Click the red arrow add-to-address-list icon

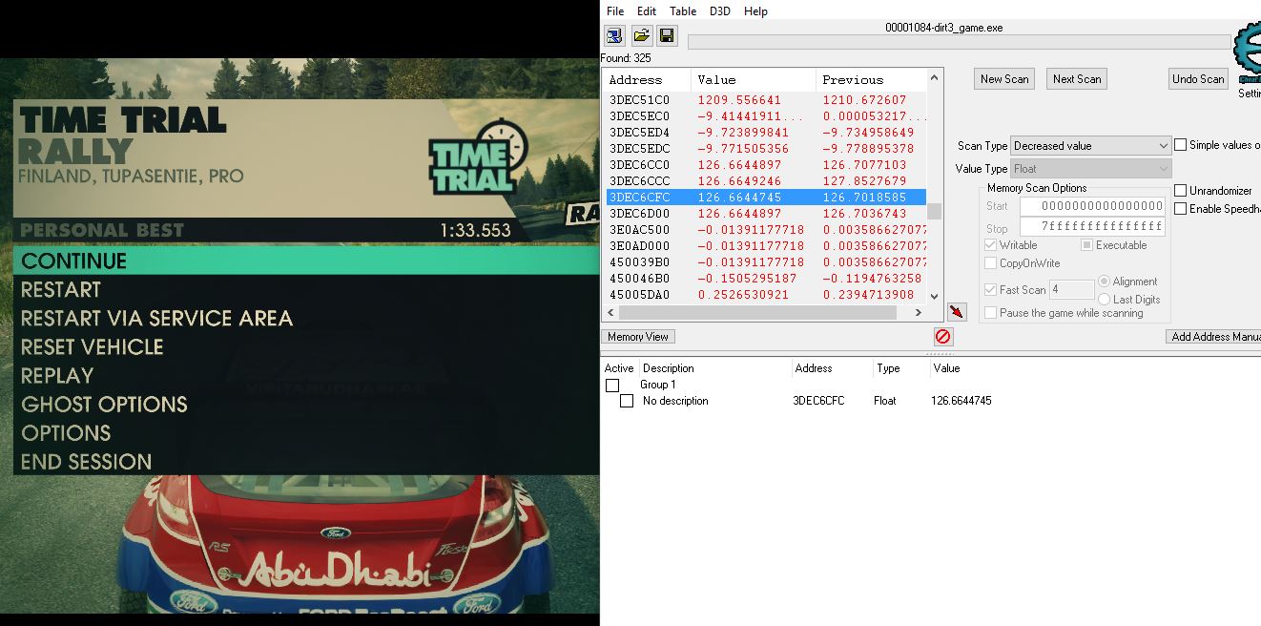[957, 312]
